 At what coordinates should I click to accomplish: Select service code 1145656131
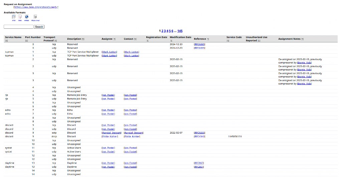[x=234, y=137]
